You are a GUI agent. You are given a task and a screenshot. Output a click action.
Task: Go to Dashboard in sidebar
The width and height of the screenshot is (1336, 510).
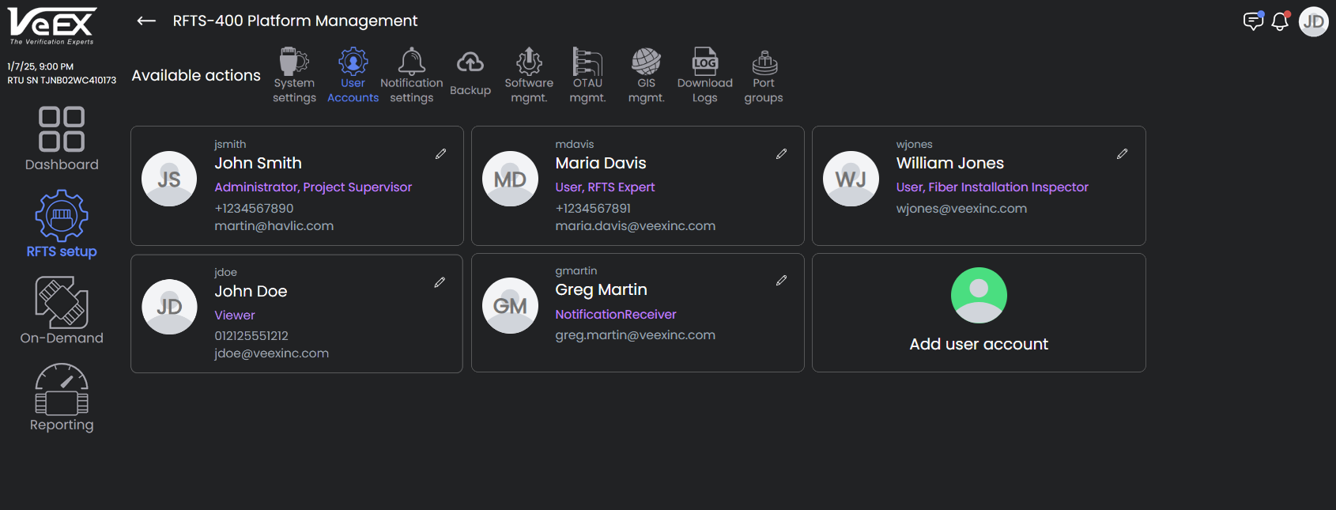click(62, 139)
